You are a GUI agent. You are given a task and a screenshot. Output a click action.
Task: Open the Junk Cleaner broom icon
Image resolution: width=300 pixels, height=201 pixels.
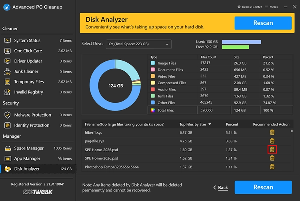pos(7,71)
